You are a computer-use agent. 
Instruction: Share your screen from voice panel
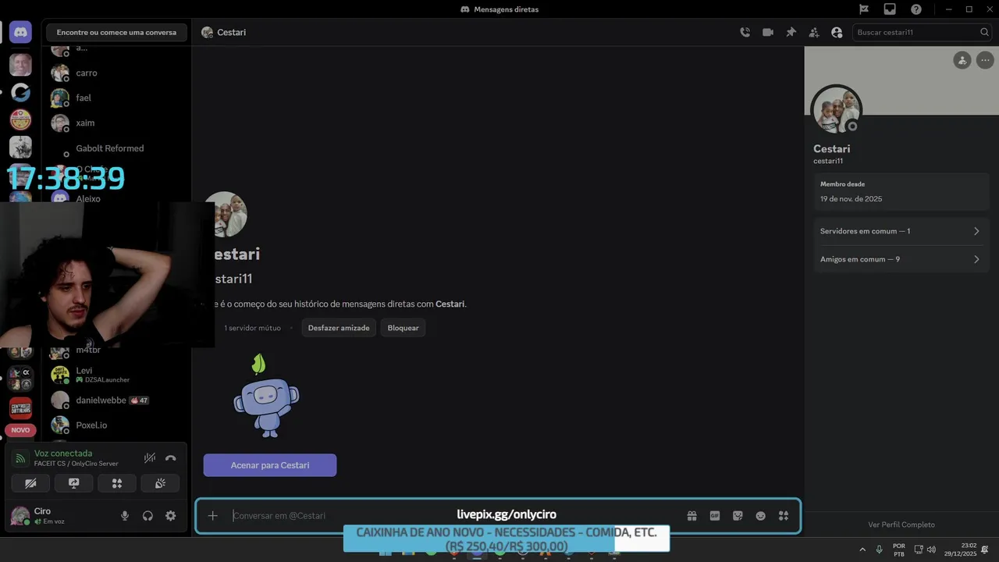pos(74,483)
